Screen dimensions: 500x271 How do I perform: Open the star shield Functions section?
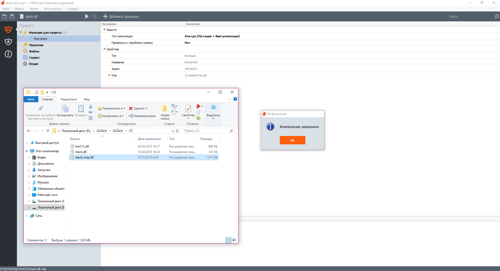8,42
